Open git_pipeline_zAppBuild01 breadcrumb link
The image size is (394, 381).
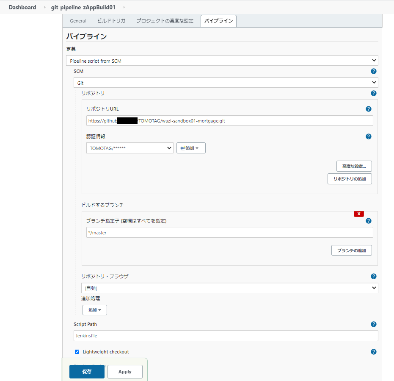pyautogui.click(x=83, y=7)
